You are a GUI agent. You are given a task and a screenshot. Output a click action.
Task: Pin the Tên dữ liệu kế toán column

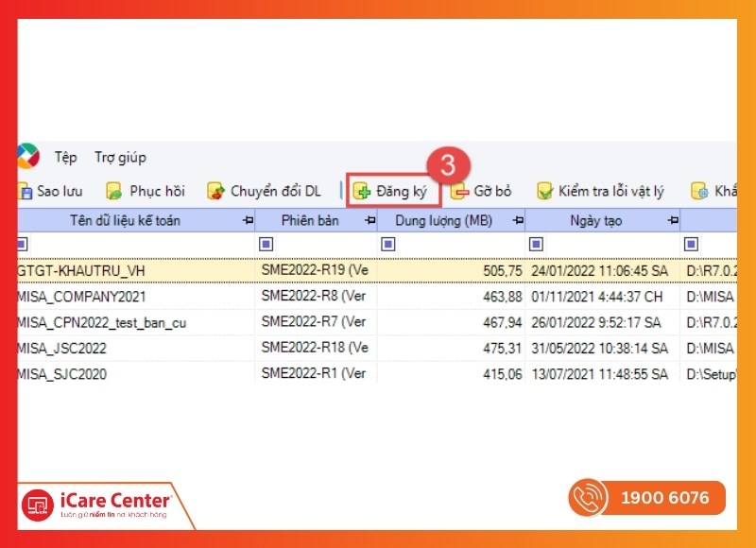pos(248,221)
